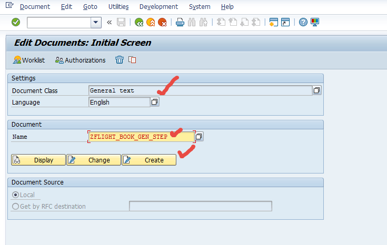The width and height of the screenshot is (387, 245).
Task: Open the Development menu
Action: click(x=158, y=7)
